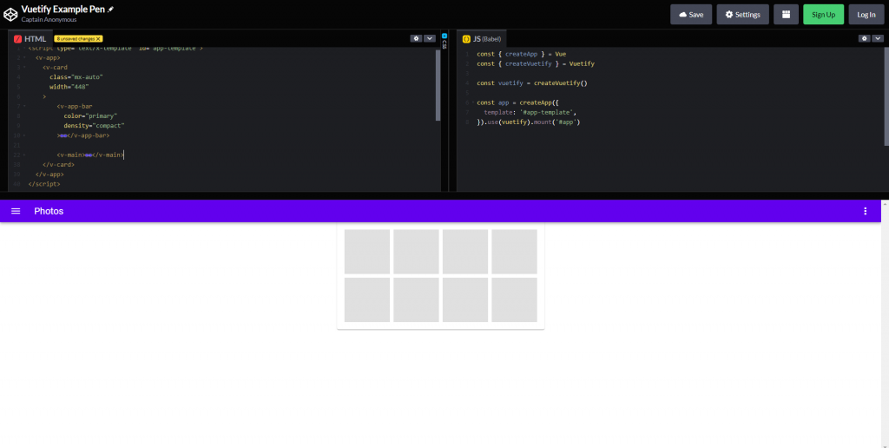Viewport: 889px width, 448px height.
Task: Click the JS editor vertical scrollbar
Action: tap(886, 96)
